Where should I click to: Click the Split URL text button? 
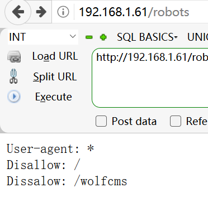click(55, 76)
